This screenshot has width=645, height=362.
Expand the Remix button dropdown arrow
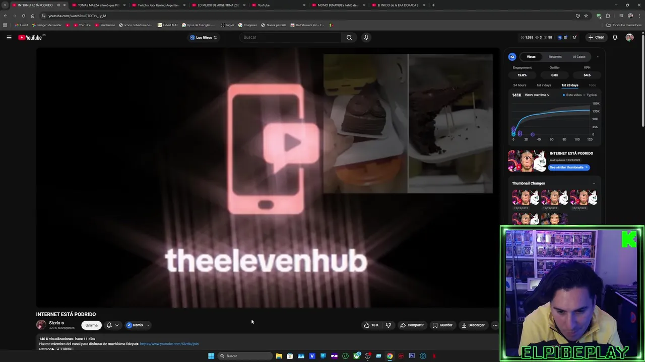tap(148, 325)
